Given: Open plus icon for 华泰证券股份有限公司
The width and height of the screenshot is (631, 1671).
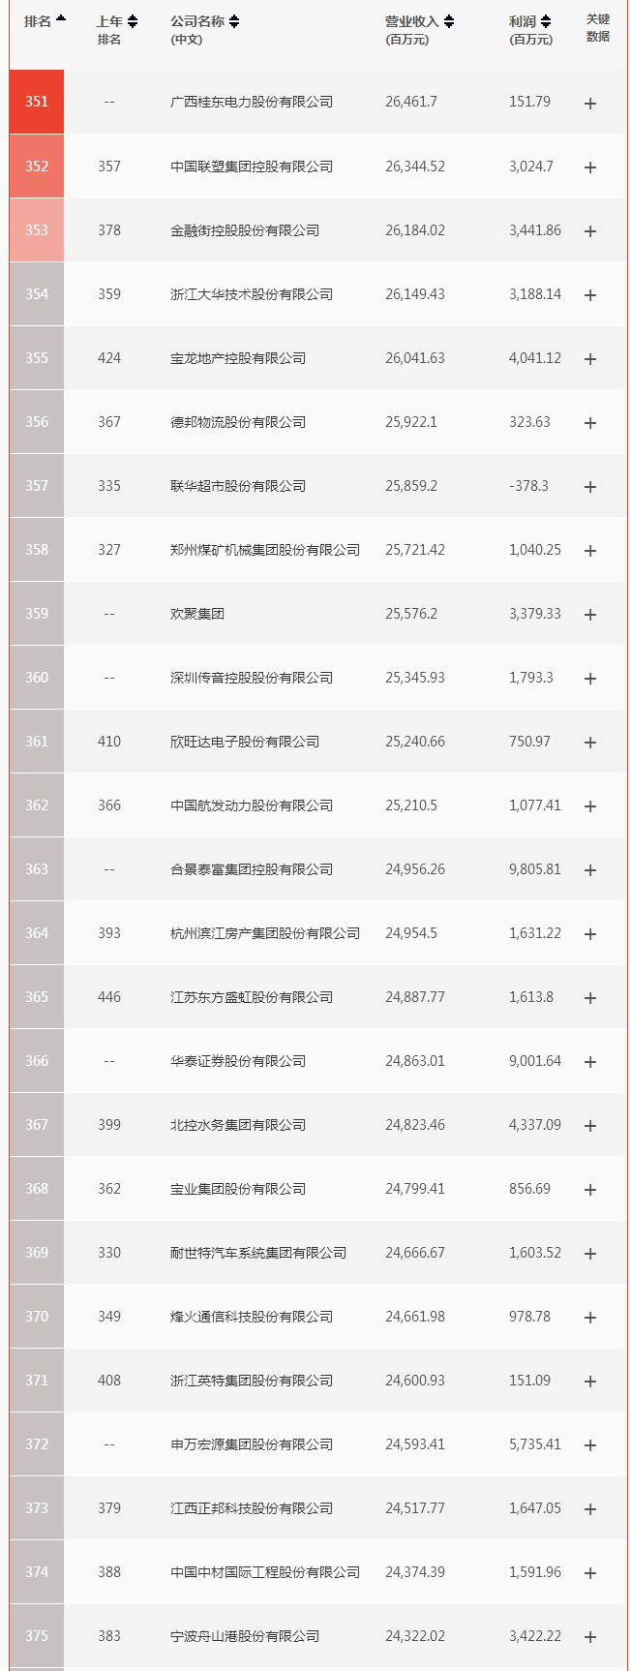Looking at the screenshot, I should coord(590,1061).
